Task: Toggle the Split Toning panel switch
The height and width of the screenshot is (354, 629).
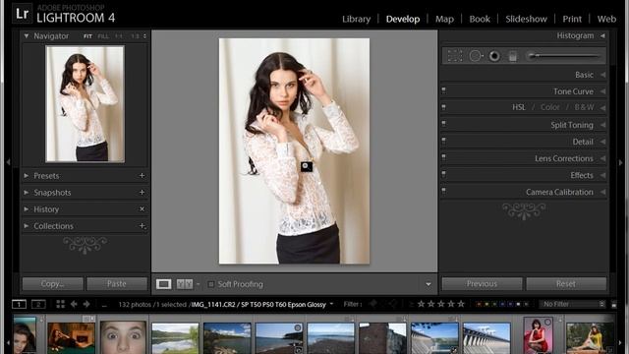Action: click(x=443, y=124)
